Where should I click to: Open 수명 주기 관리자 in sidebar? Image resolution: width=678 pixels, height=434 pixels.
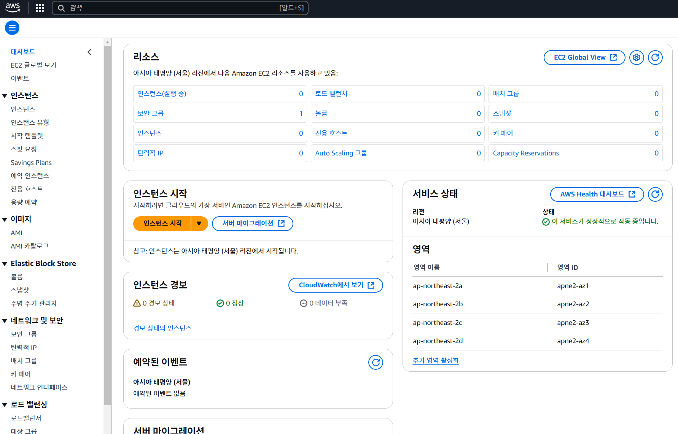[x=33, y=303]
